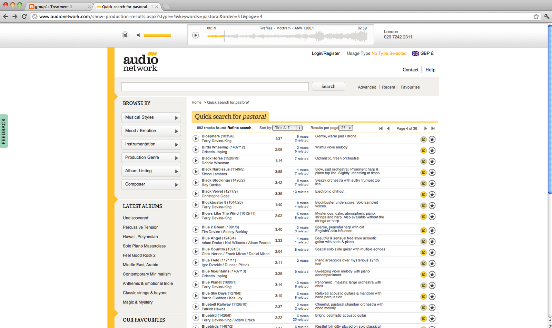Open the Help page
The width and height of the screenshot is (552, 328).
pyautogui.click(x=430, y=70)
